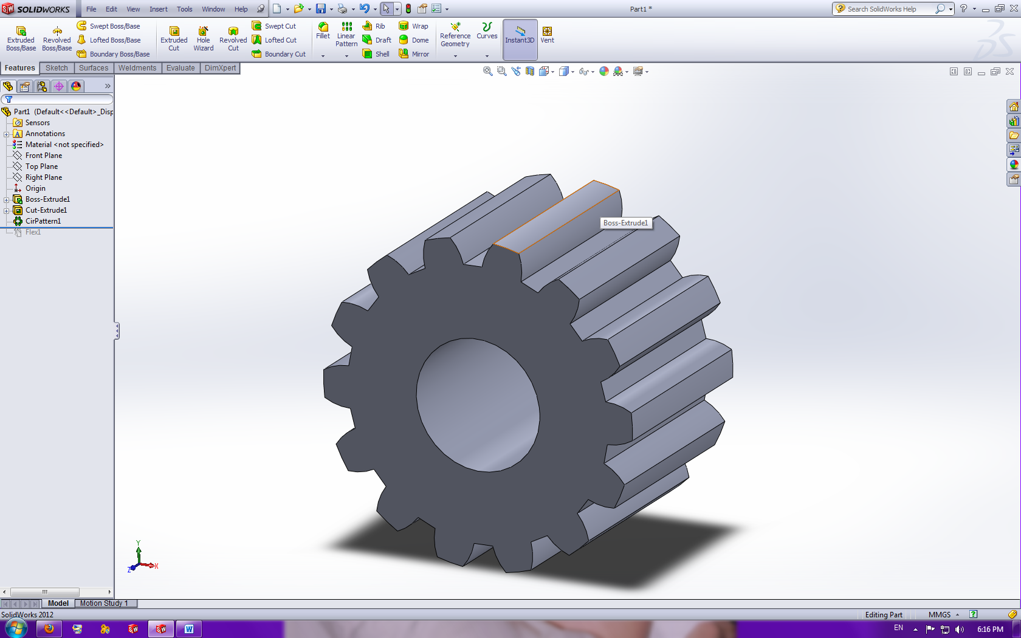Image resolution: width=1021 pixels, height=638 pixels.
Task: Open the DisplayManager color ball tab
Action: [x=76, y=86]
